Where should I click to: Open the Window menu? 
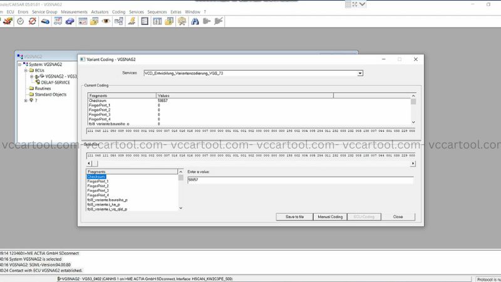point(192,12)
